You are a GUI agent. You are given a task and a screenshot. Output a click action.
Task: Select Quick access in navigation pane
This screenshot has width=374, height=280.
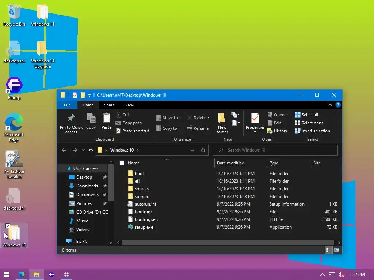click(x=83, y=168)
